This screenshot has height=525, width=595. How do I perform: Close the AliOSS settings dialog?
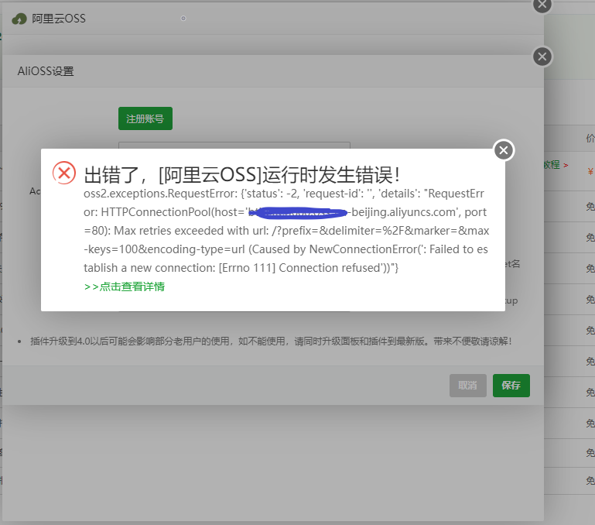[x=542, y=57]
